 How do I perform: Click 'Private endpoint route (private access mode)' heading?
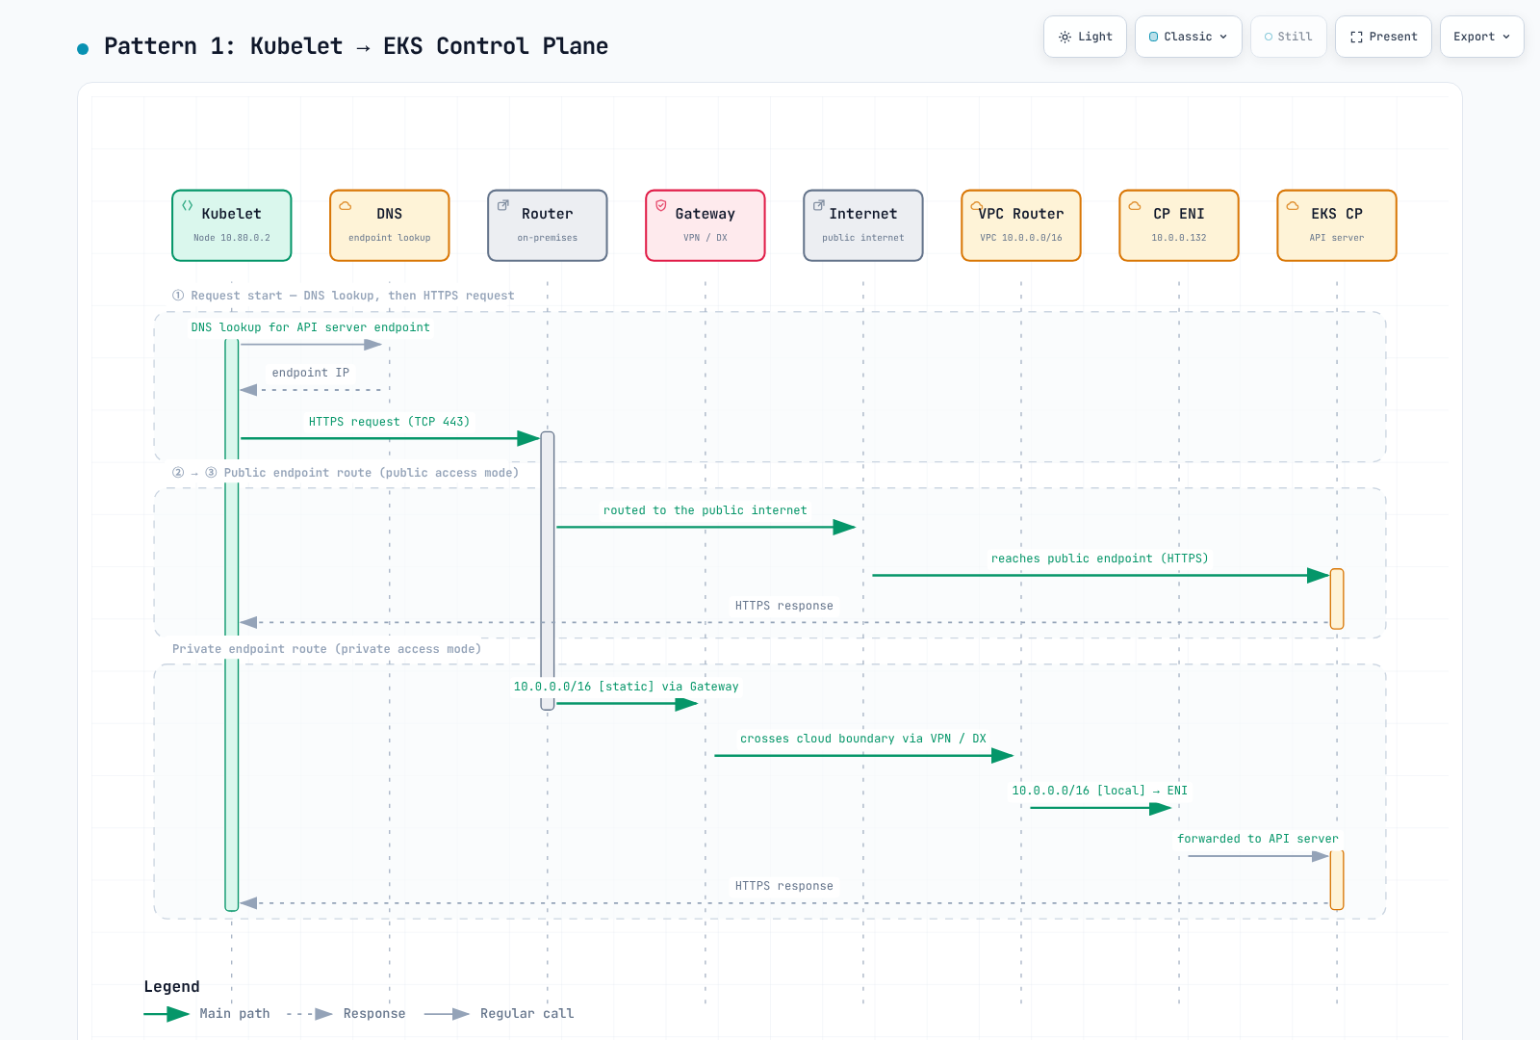(327, 649)
